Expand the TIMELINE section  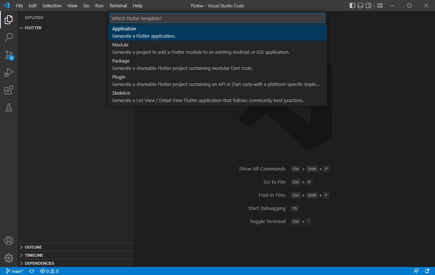coord(76,255)
